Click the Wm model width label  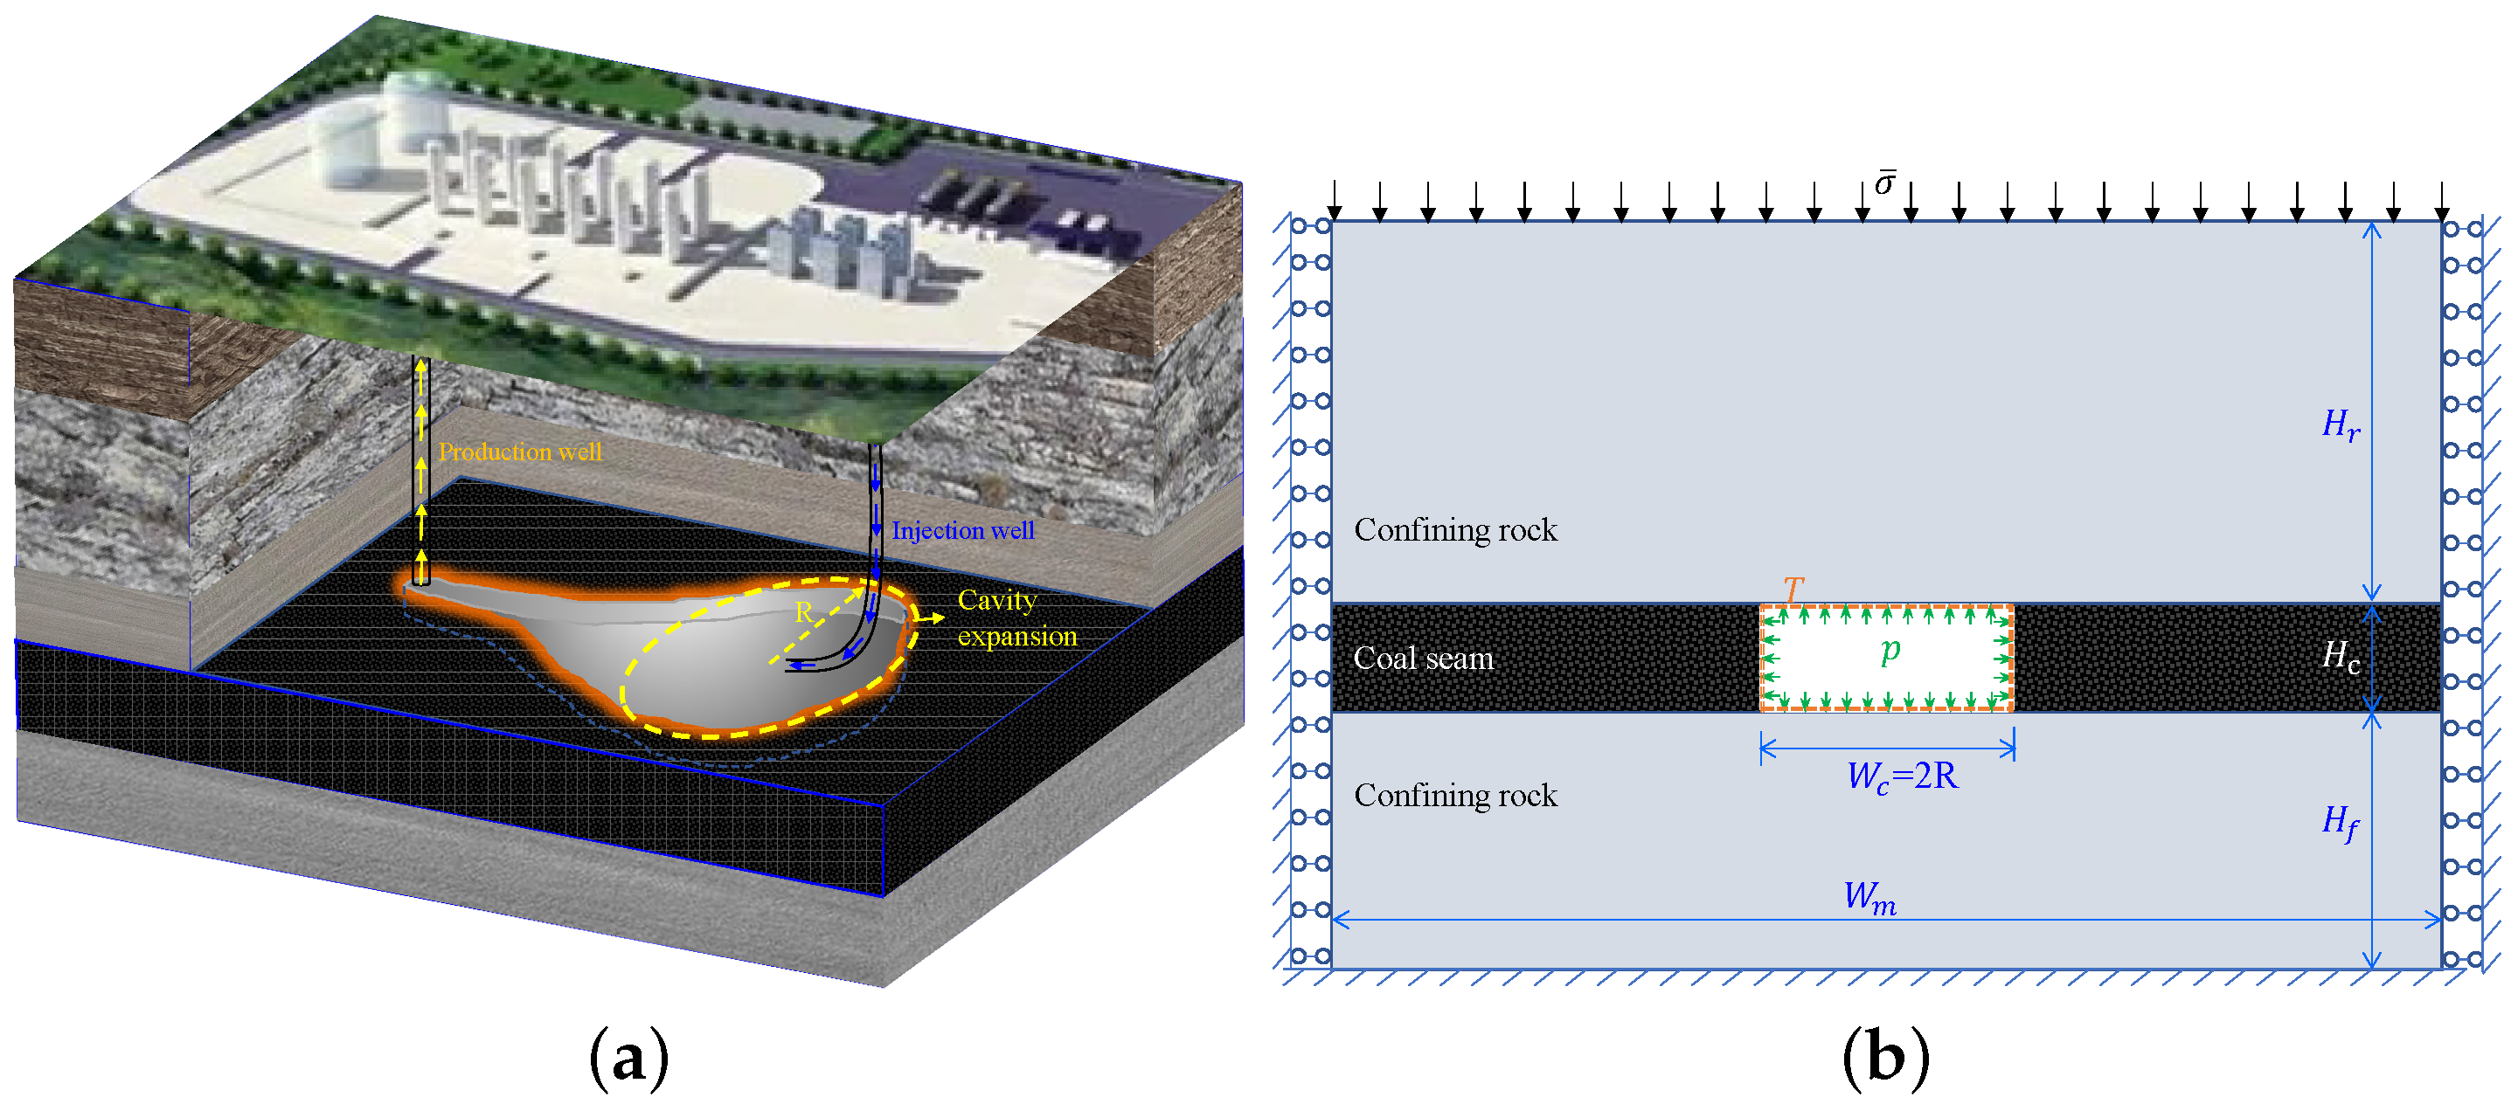click(x=1869, y=899)
